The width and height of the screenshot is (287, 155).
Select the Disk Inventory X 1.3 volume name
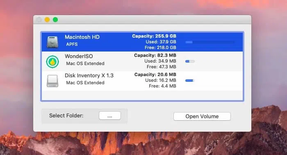tap(89, 75)
